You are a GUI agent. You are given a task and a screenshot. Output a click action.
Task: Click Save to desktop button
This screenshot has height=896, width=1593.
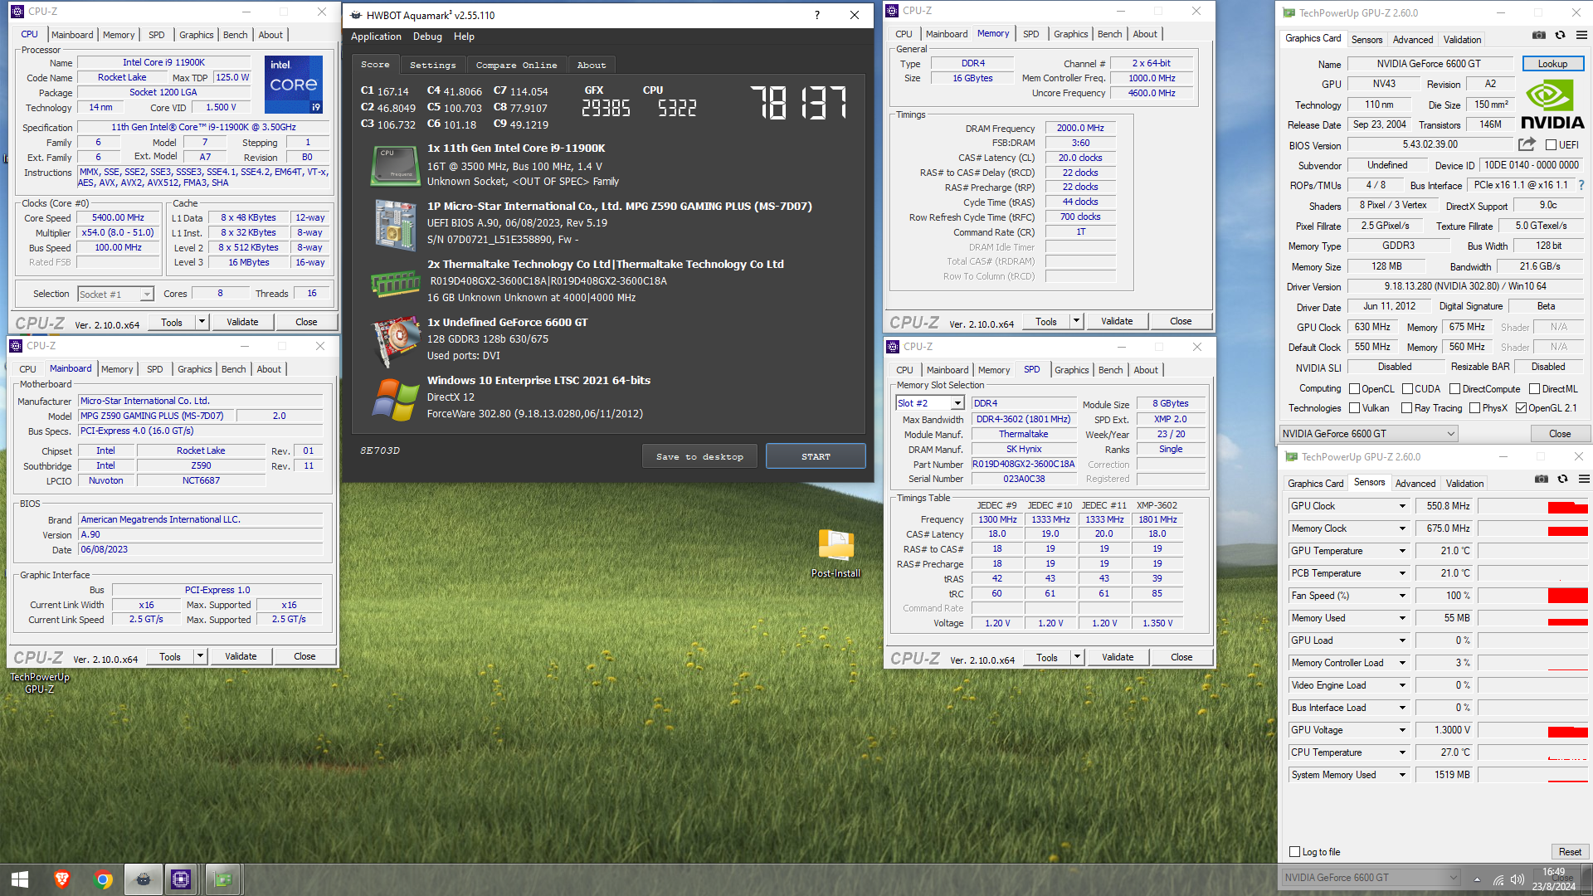tap(699, 456)
